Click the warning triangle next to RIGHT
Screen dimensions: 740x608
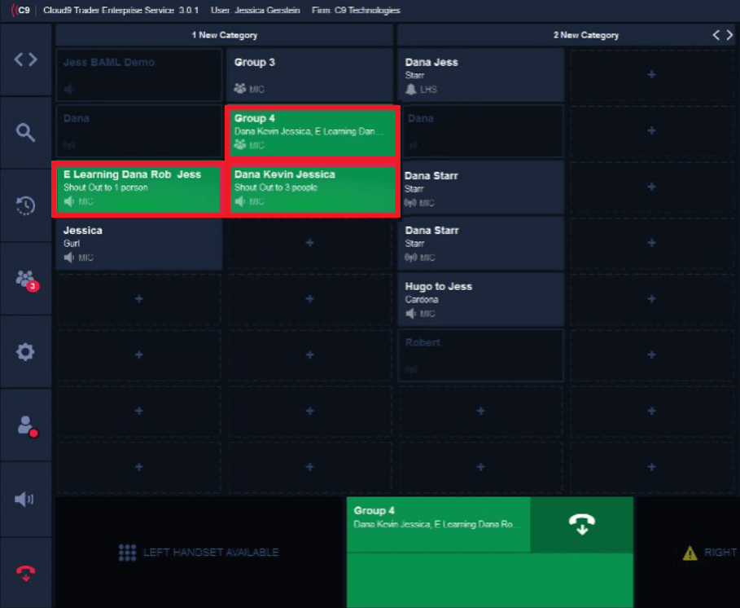point(689,552)
